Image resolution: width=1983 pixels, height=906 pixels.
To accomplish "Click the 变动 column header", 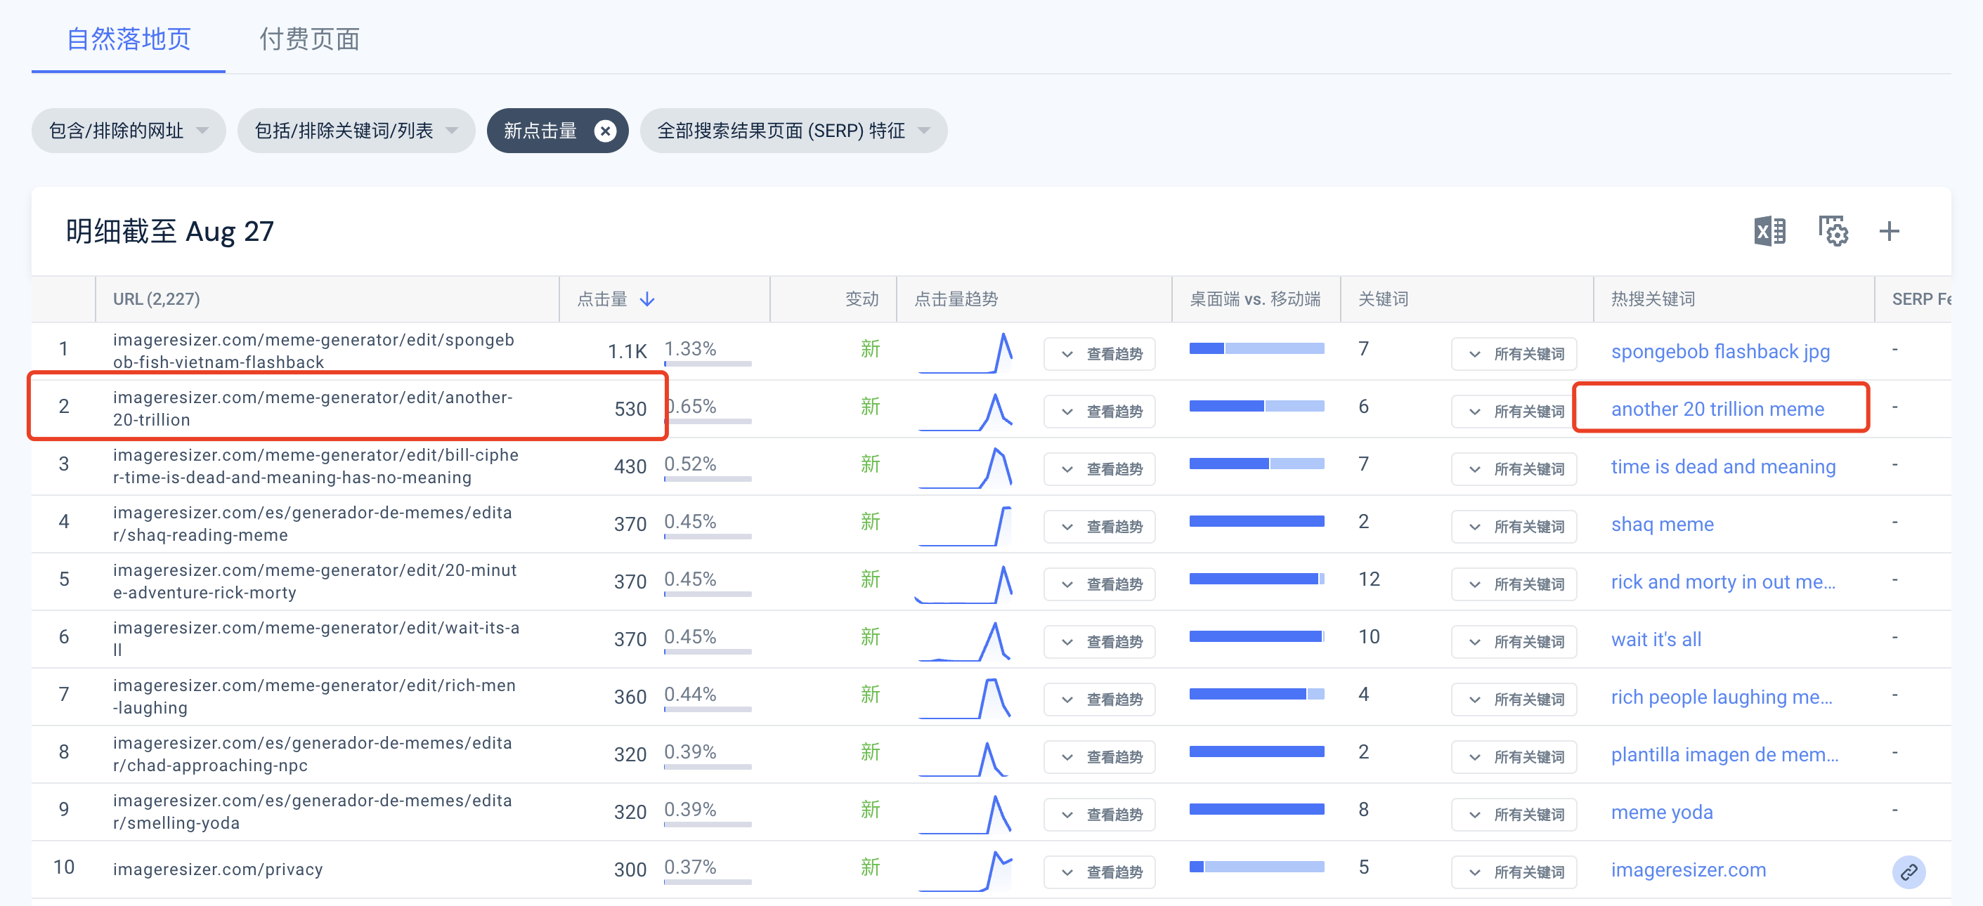I will click(x=862, y=298).
